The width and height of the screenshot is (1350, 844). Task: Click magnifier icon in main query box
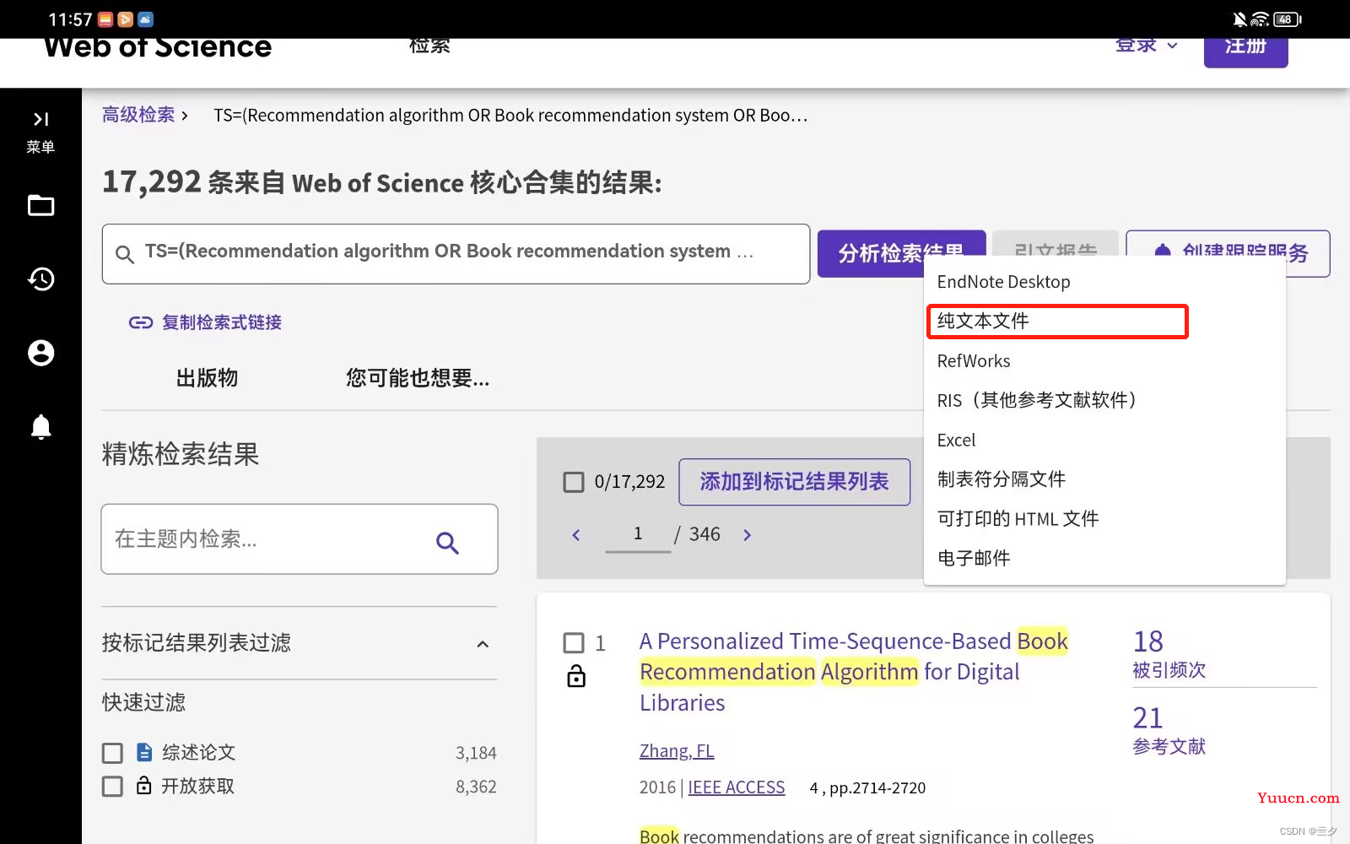(125, 254)
